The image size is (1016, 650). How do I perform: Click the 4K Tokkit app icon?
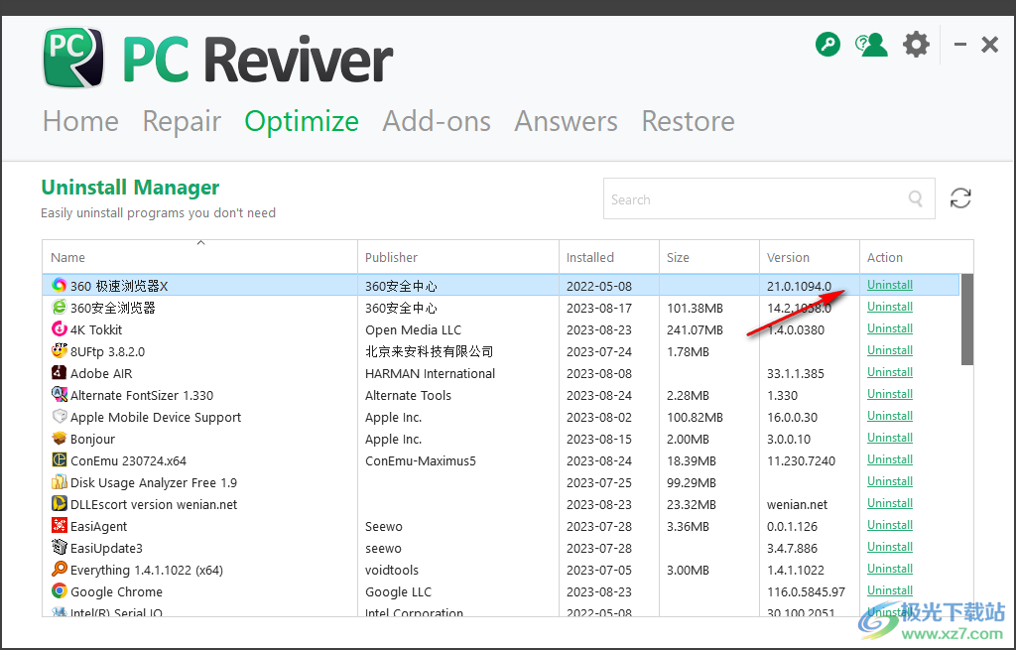59,329
